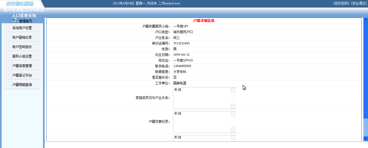This screenshot has height=148, width=368.
Task: Click the red 户籍详细信息 heading
Action: 204,21
